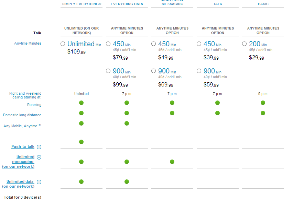The image size is (304, 200).
Task: Open the BASIC plan column header
Action: point(263,4)
